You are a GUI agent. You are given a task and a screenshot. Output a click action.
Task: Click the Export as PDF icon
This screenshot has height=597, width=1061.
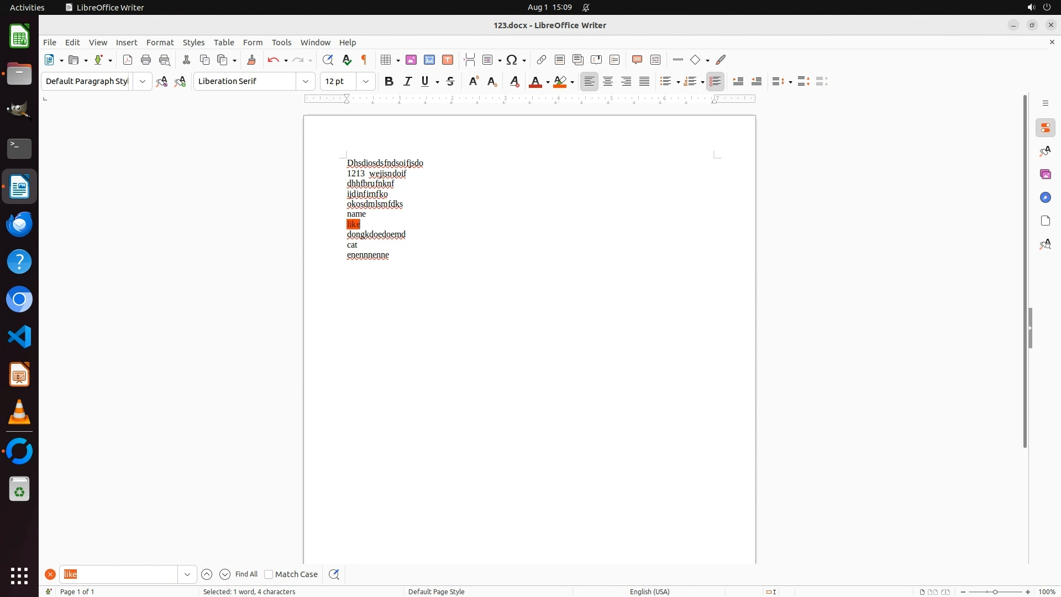click(128, 60)
